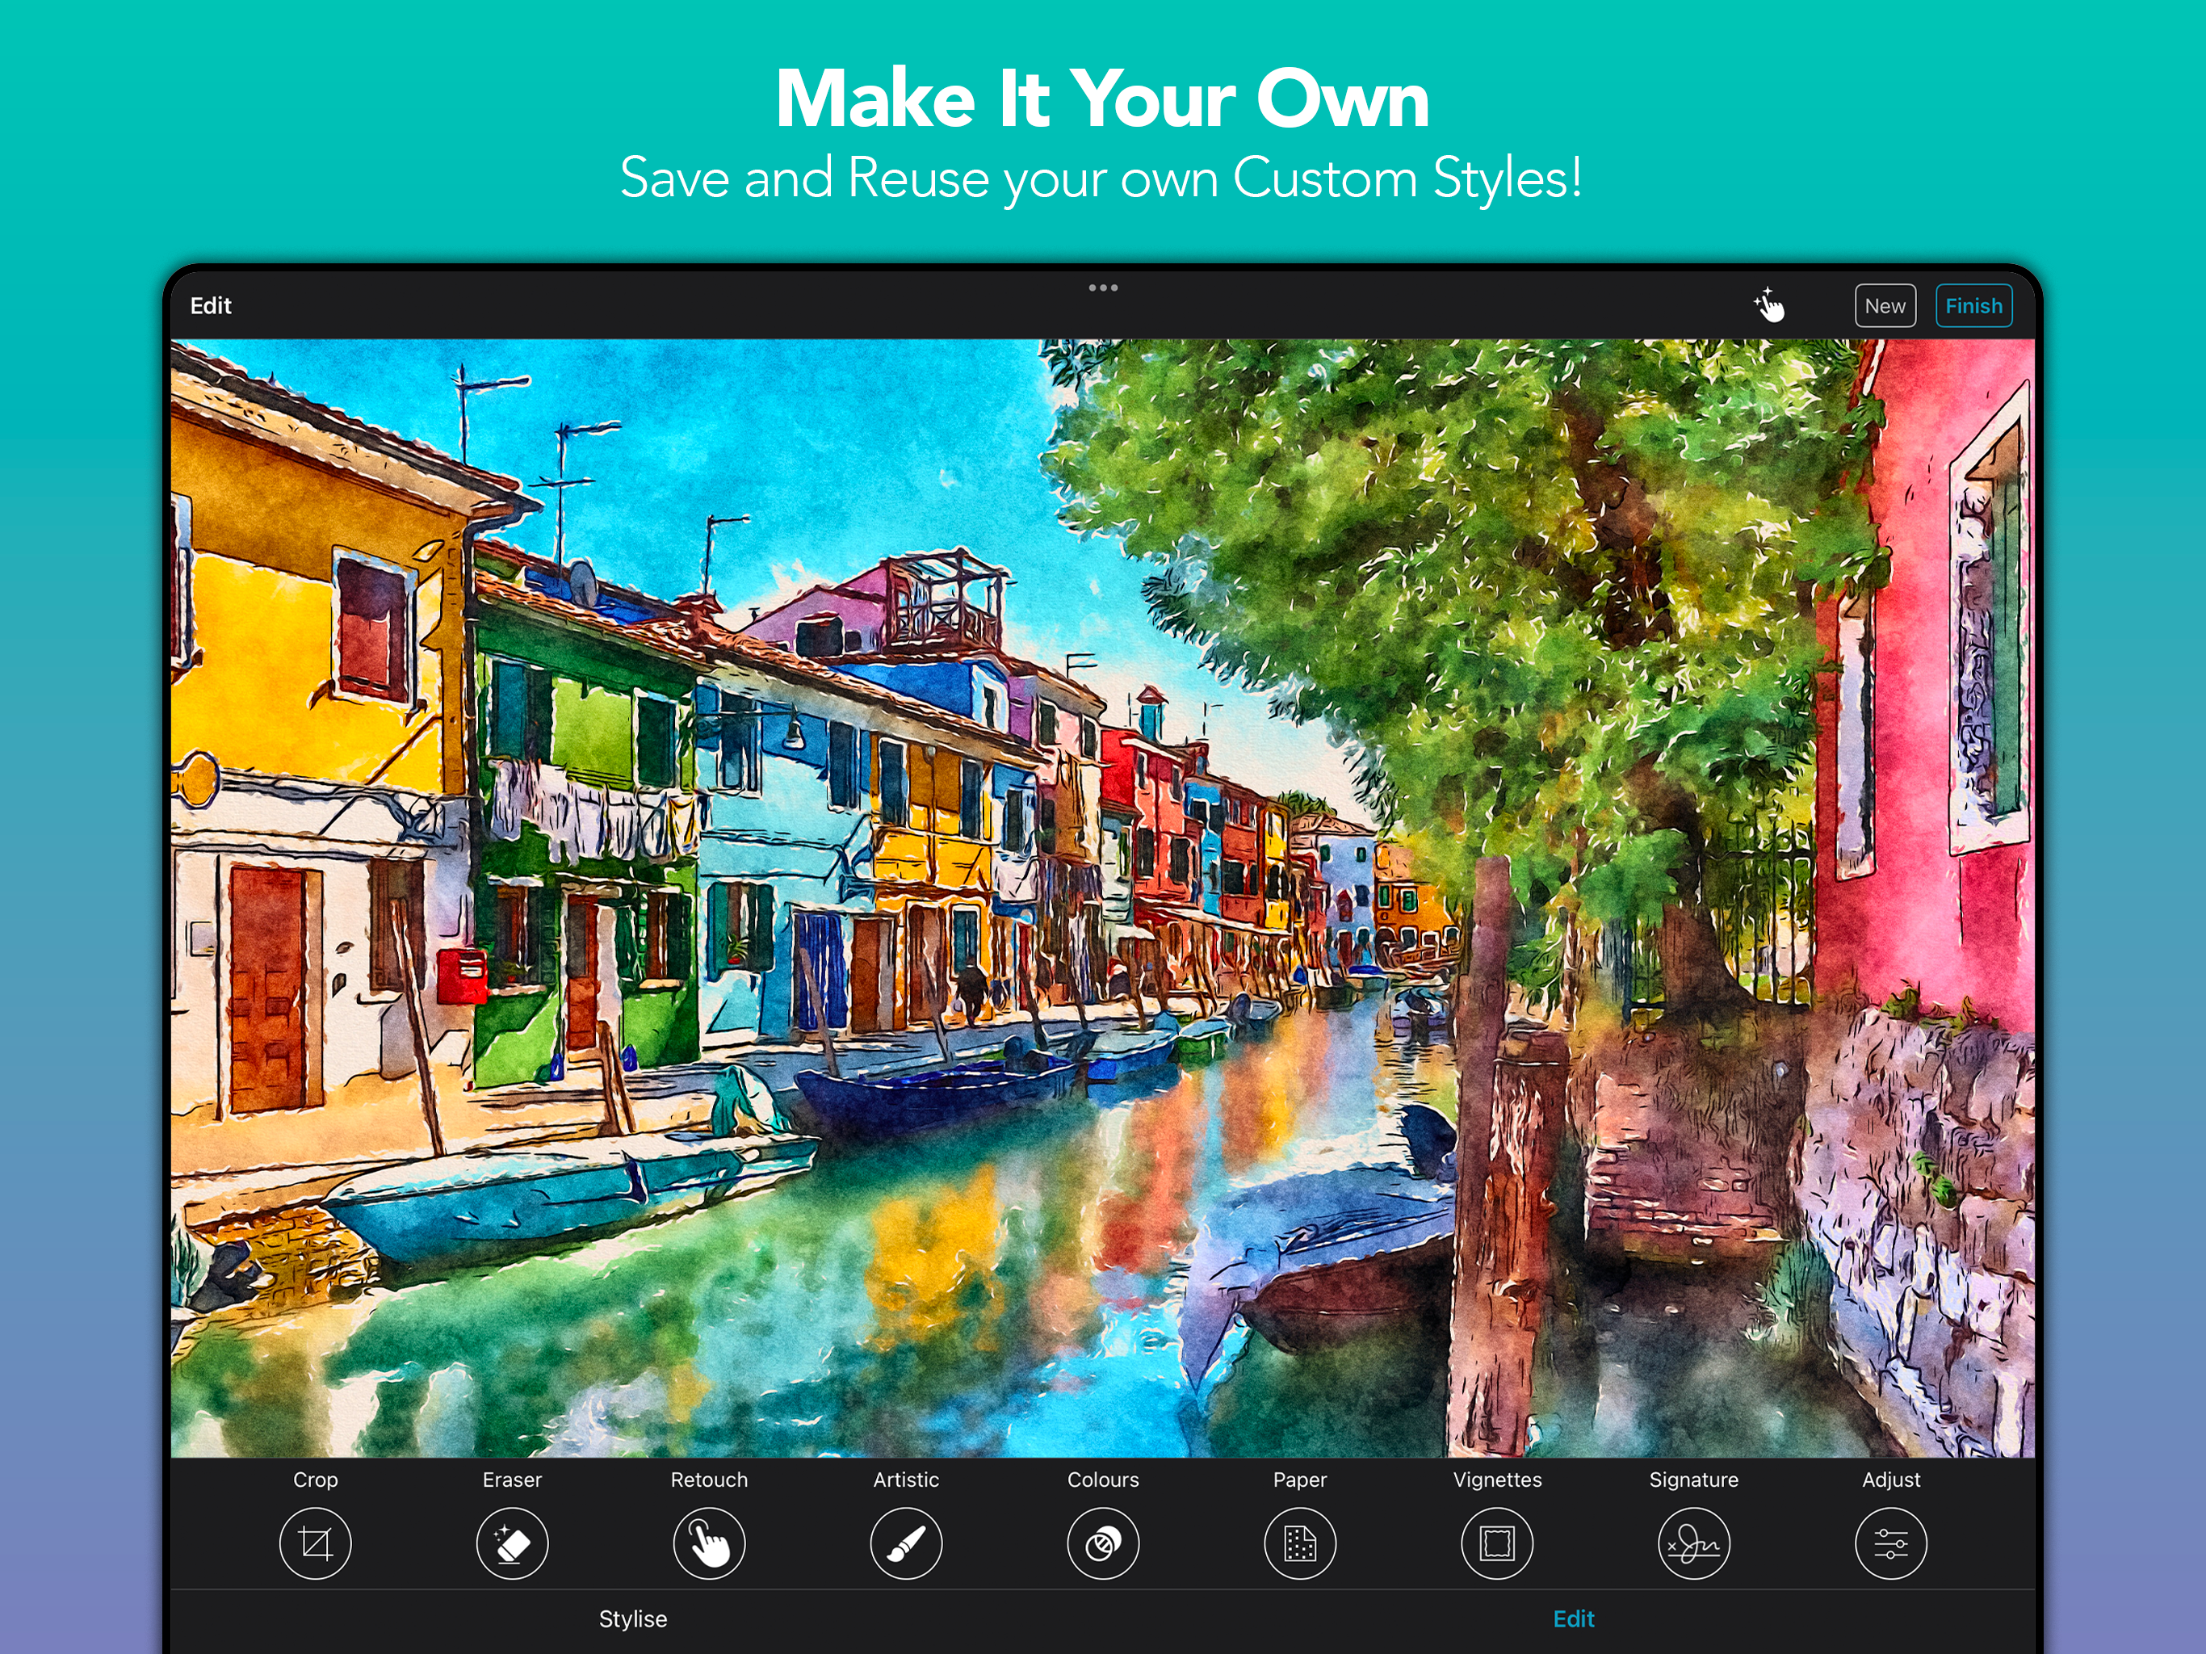2206x1654 pixels.
Task: Click the Edit title in the top-left corner
Action: (211, 305)
